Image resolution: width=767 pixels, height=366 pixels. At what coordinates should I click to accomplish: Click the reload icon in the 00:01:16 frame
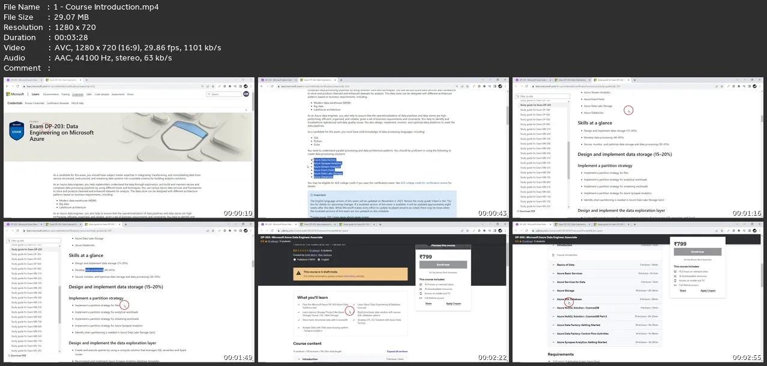click(527, 86)
